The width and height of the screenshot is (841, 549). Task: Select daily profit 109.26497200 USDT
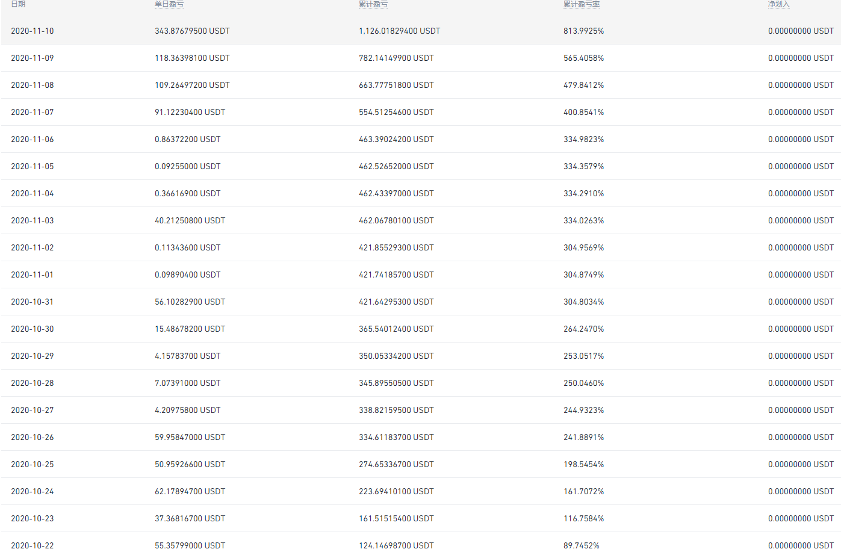pyautogui.click(x=192, y=85)
